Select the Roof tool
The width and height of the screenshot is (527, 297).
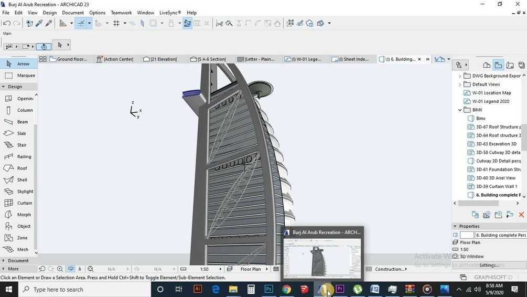[18, 168]
